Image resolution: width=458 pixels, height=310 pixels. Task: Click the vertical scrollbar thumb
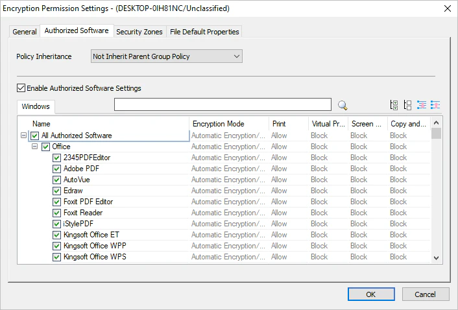[437, 134]
